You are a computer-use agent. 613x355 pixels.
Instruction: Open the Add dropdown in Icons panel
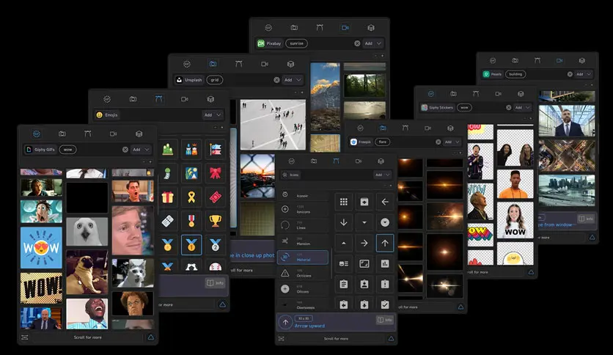[382, 175]
